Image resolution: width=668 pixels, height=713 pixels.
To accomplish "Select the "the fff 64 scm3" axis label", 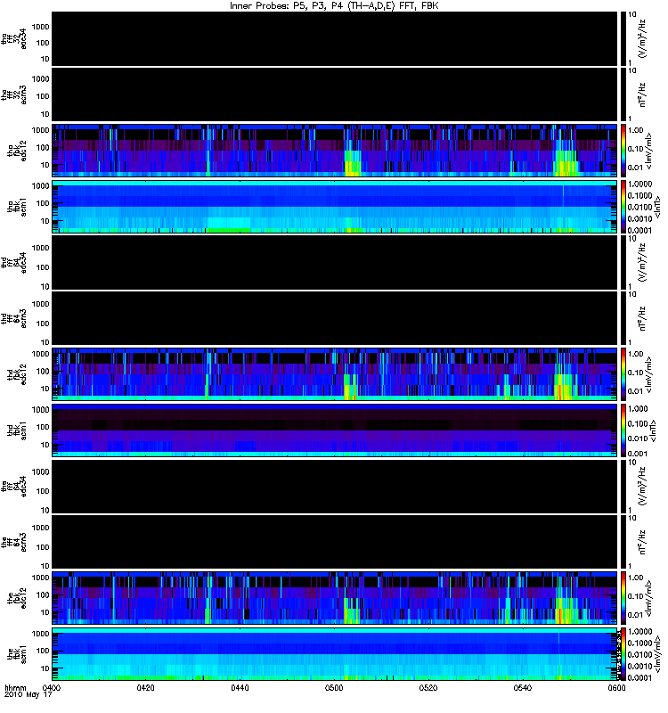I will coord(14,542).
